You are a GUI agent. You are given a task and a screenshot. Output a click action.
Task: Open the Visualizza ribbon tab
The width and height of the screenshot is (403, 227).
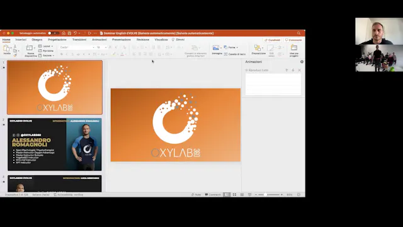tap(161, 40)
